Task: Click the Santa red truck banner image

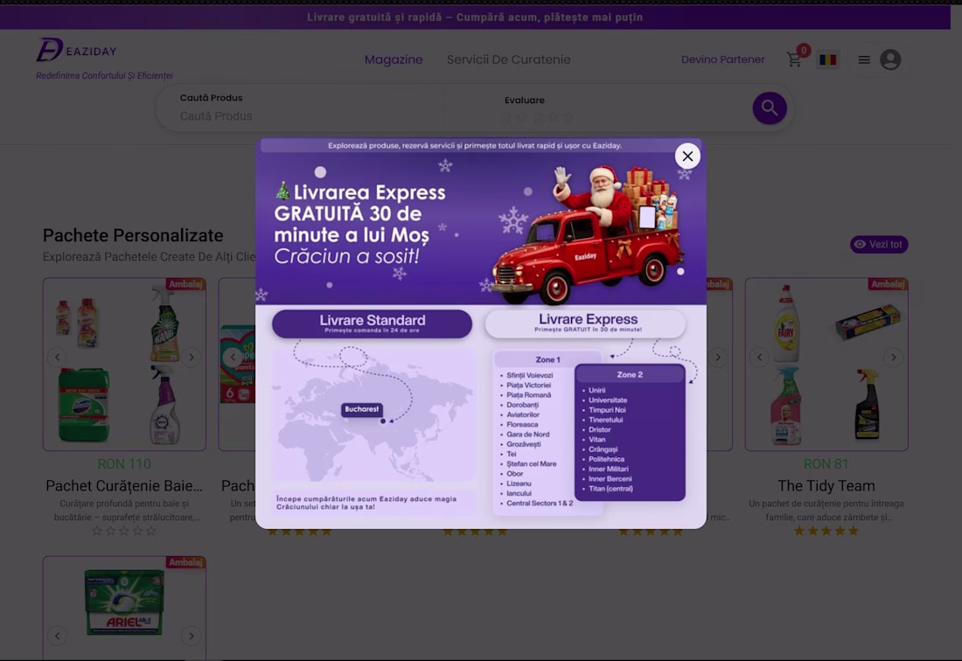Action: 585,236
